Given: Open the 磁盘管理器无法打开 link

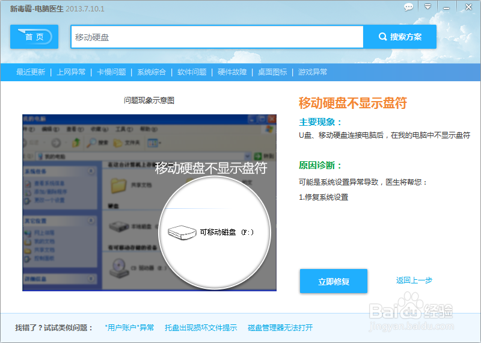Looking at the screenshot, I should pyautogui.click(x=280, y=327).
